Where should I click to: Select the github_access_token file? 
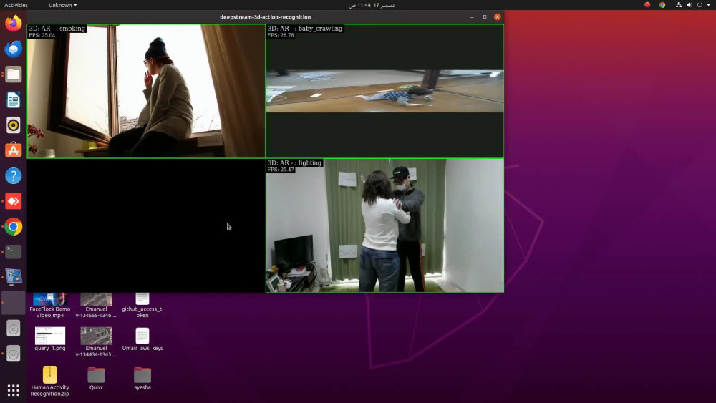pyautogui.click(x=142, y=306)
